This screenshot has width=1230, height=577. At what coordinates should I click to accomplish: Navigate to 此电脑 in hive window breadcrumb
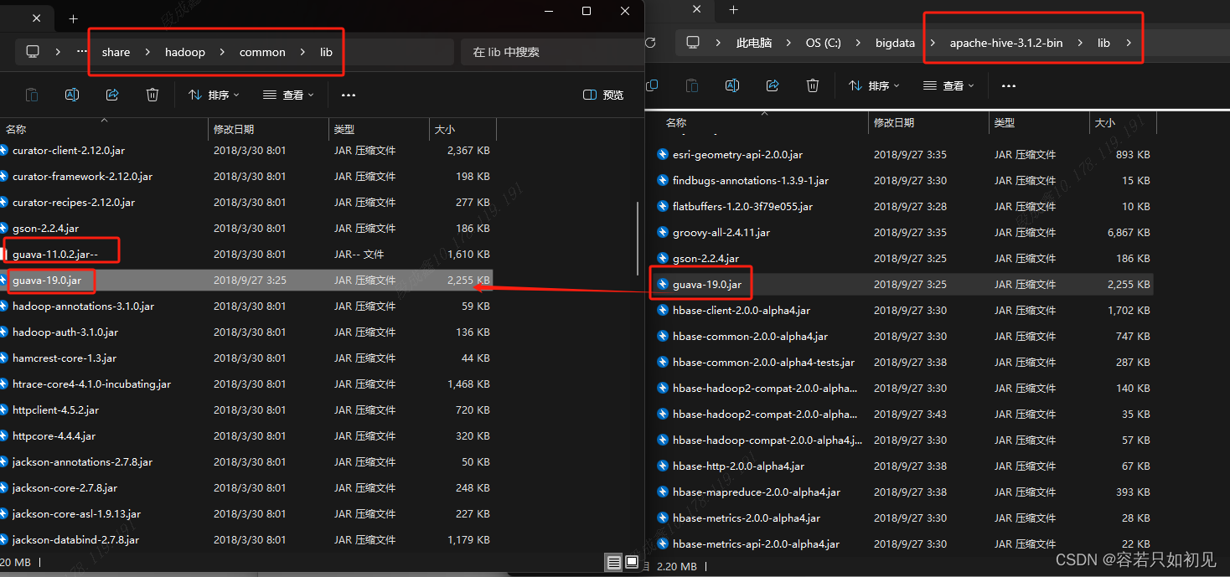754,43
